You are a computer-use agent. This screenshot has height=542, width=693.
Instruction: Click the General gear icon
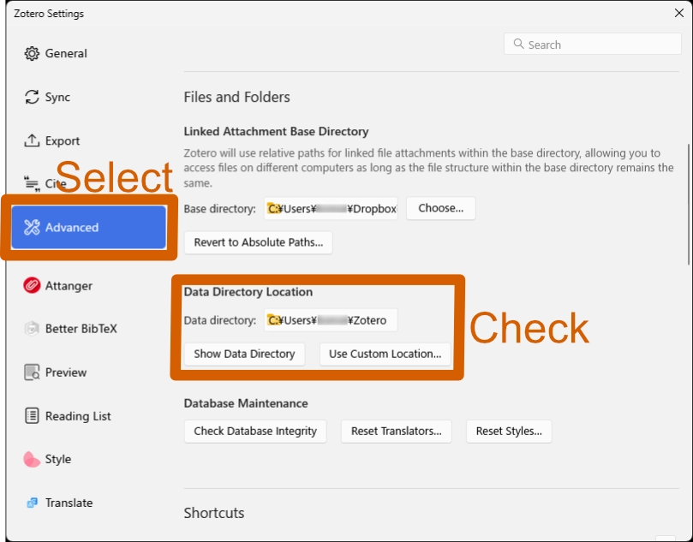pos(32,53)
